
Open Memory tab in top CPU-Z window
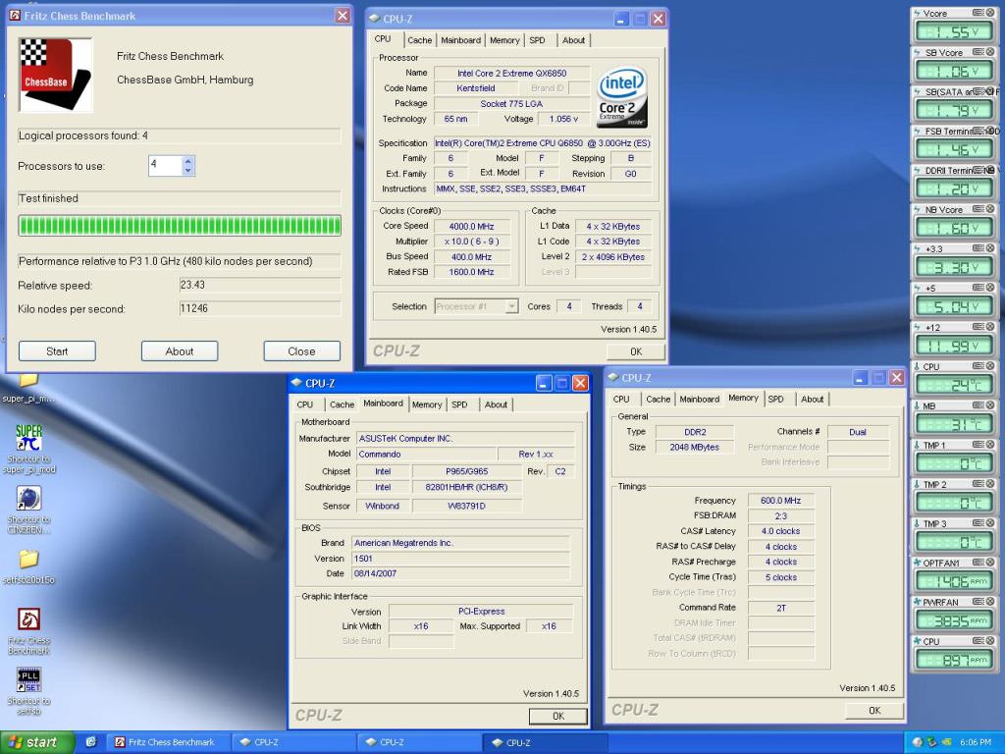504,39
